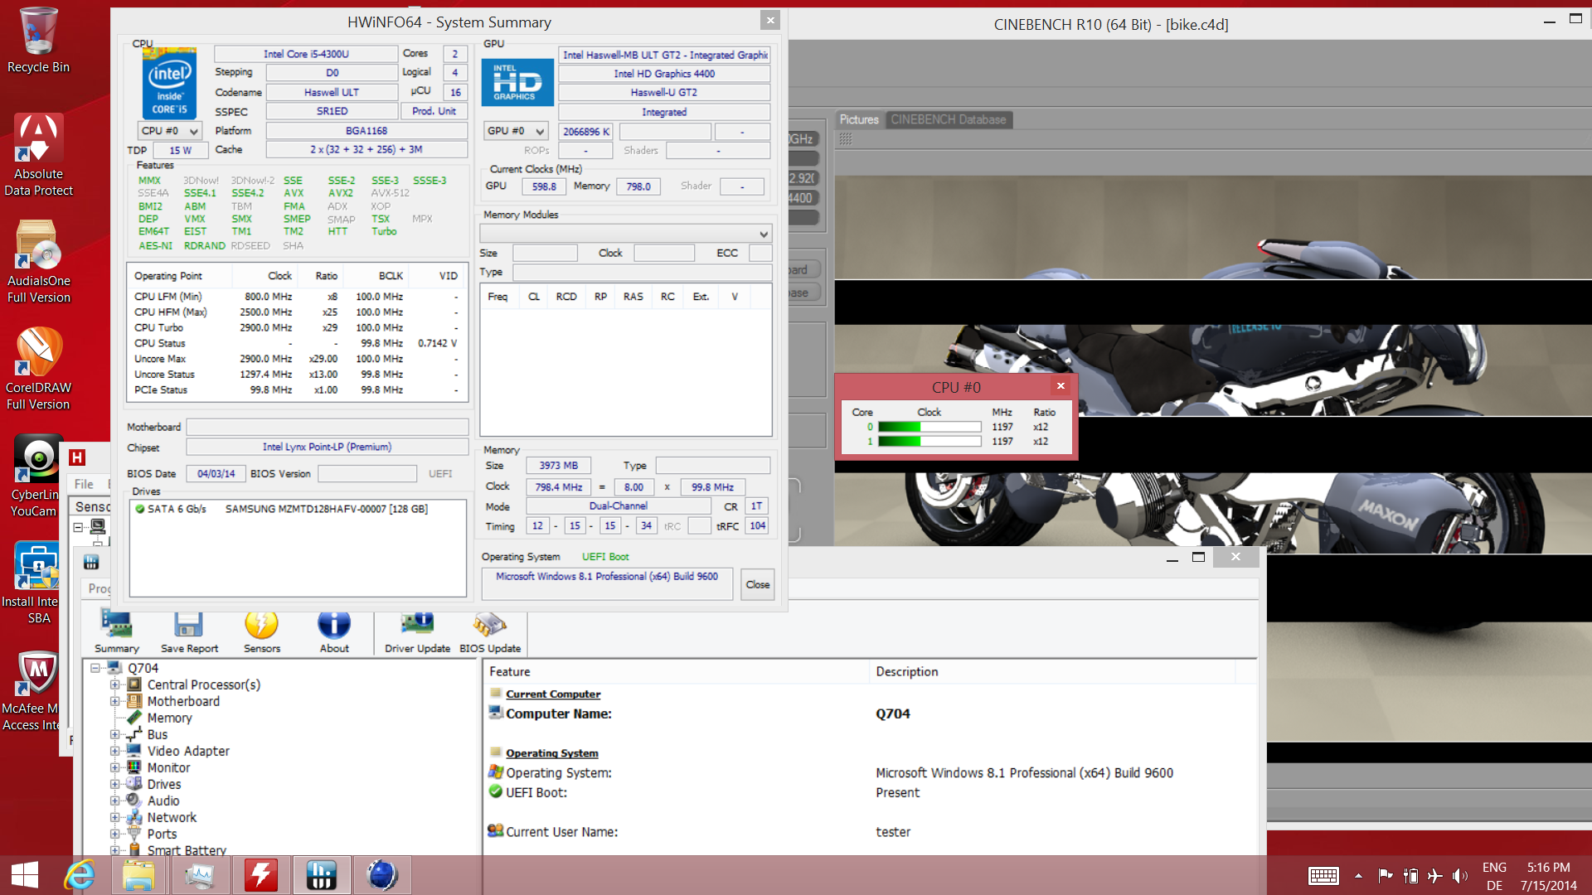Click the Action Center flag icon

pos(1385,876)
